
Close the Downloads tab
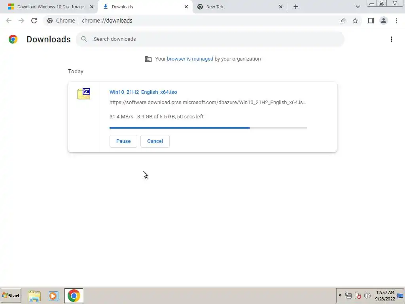click(x=186, y=7)
